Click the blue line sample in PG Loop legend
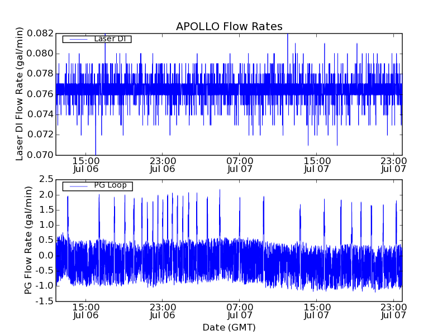The height and width of the screenshot is (335, 447). (x=79, y=186)
